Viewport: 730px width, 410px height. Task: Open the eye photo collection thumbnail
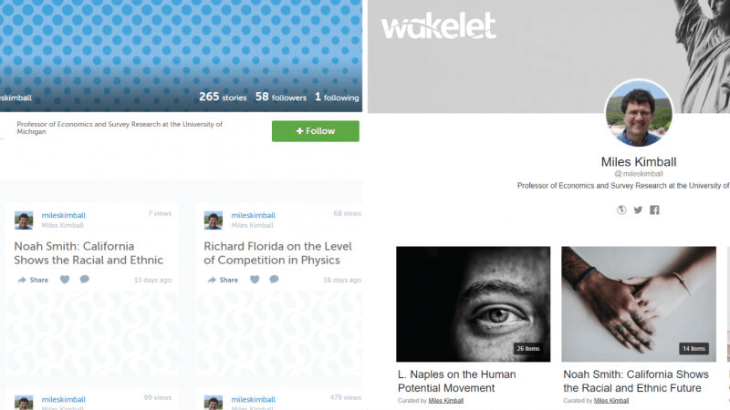point(473,304)
